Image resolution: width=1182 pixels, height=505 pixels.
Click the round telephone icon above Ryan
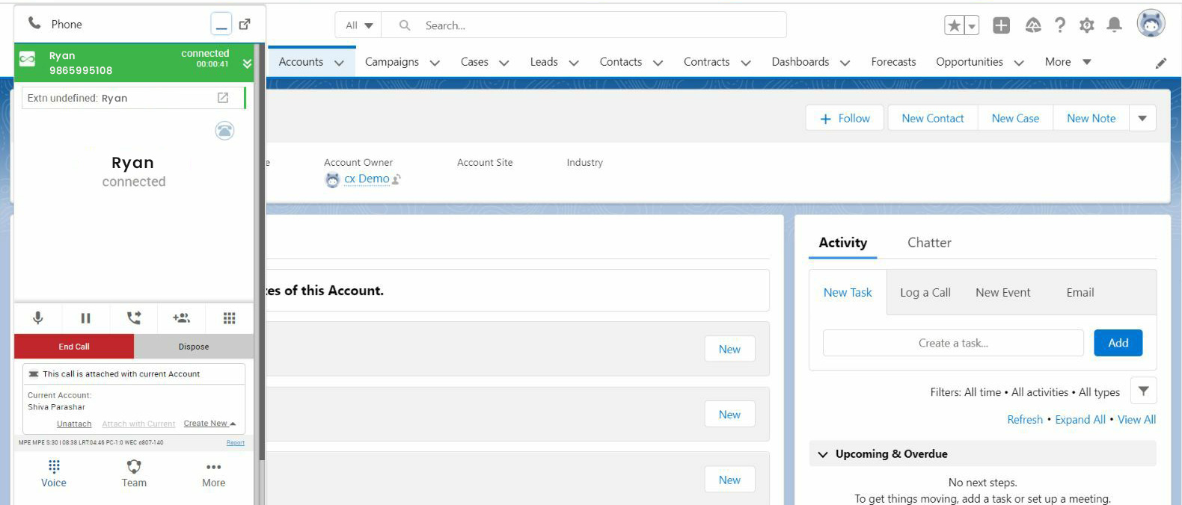tap(224, 131)
